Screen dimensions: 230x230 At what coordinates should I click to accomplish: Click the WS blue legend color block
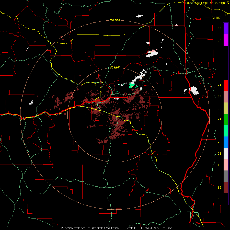pos(226,142)
